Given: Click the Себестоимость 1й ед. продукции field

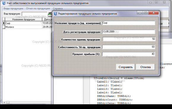Looking at the screenshot, I should point(129,47).
